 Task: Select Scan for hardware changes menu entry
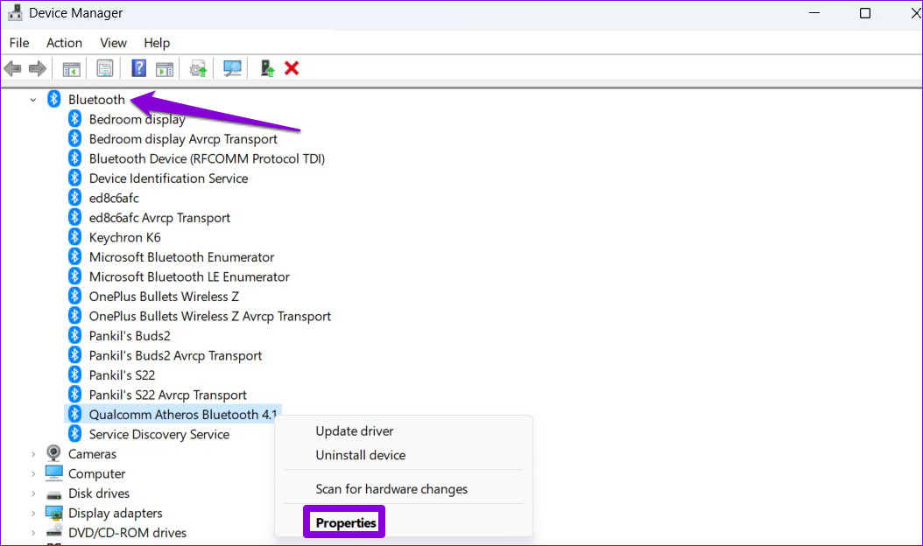point(391,489)
